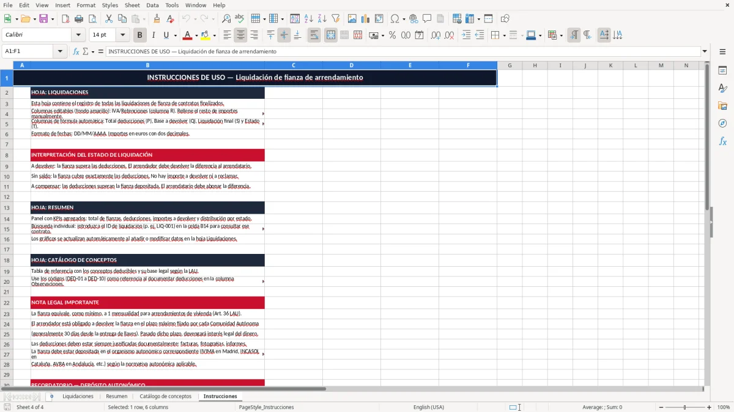Click zoom in plus button

point(710,407)
